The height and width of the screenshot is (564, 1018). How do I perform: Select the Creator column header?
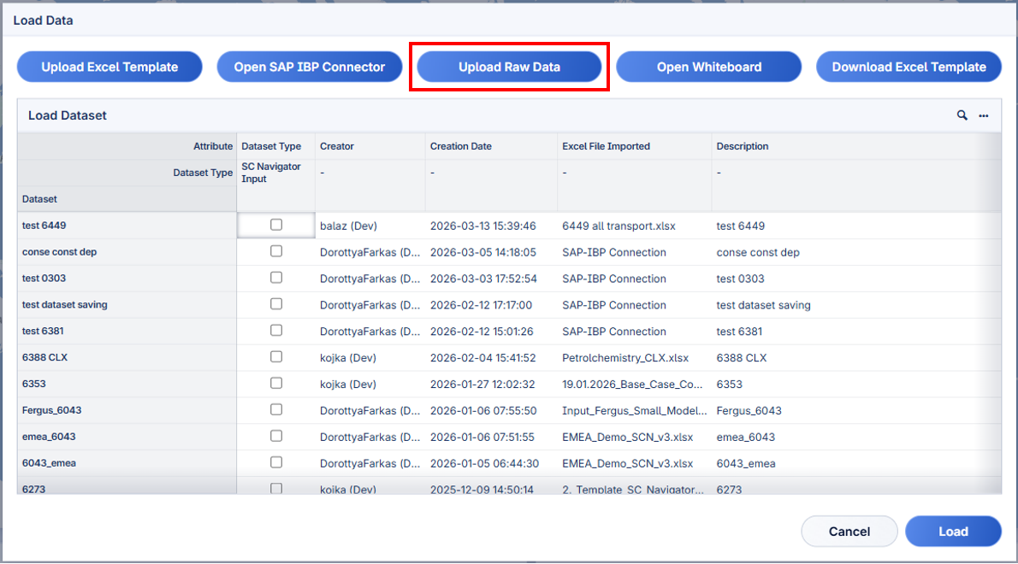337,146
